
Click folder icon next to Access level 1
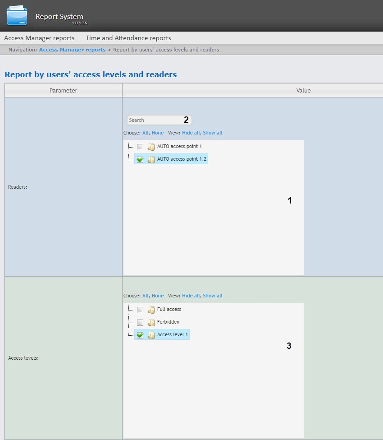(x=151, y=335)
